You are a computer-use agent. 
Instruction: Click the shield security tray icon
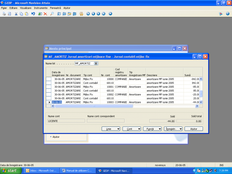pyautogui.click(x=215, y=170)
